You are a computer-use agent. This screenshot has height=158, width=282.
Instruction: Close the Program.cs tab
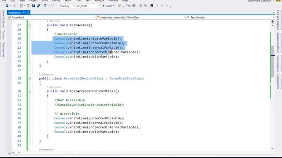pyautogui.click(x=28, y=13)
